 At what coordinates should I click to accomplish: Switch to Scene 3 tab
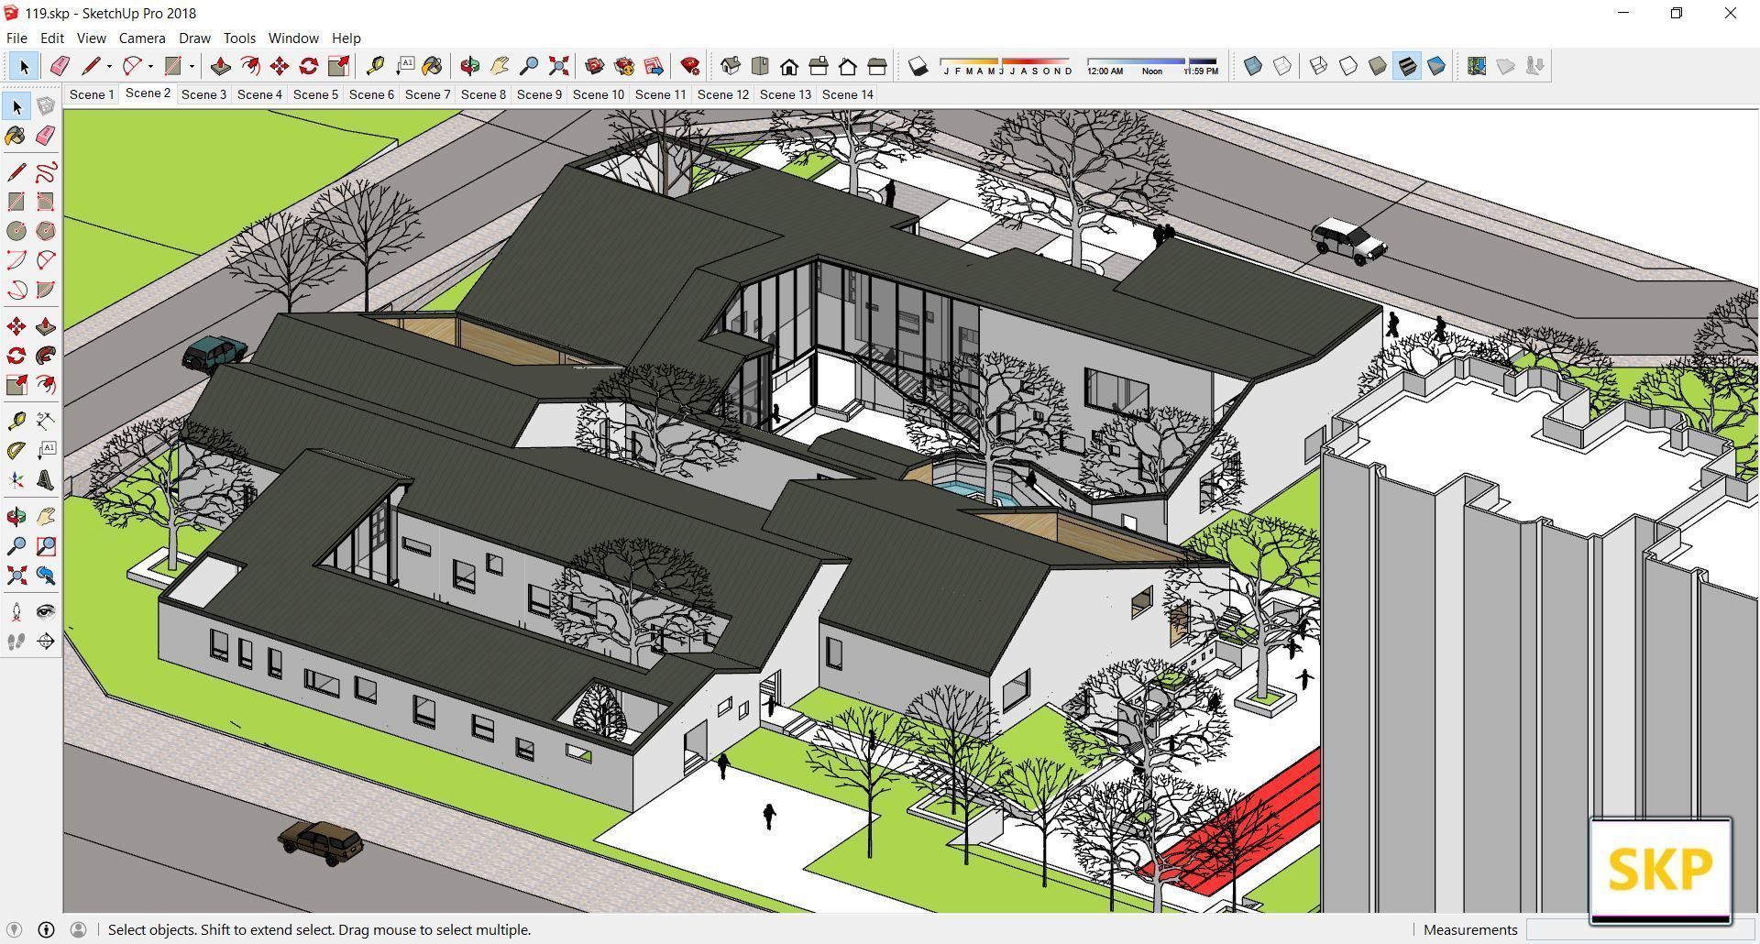coord(203,94)
